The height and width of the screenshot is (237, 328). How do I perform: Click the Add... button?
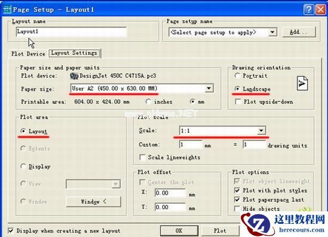pyautogui.click(x=299, y=32)
